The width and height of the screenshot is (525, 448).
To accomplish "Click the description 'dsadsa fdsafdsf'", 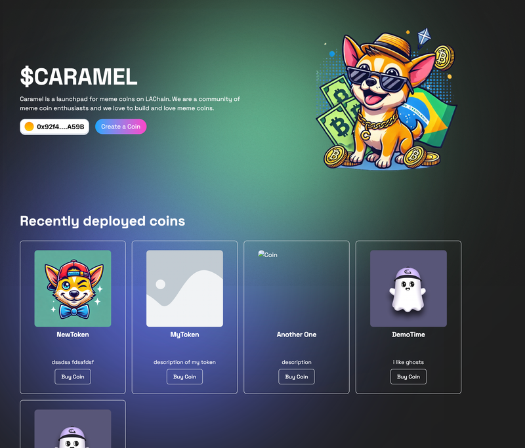I will pos(73,362).
